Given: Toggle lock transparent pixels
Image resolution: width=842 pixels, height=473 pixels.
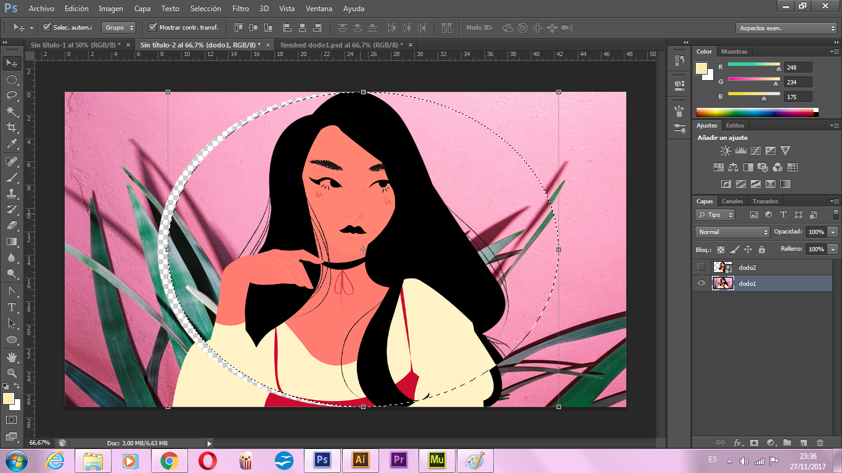Looking at the screenshot, I should pyautogui.click(x=721, y=249).
